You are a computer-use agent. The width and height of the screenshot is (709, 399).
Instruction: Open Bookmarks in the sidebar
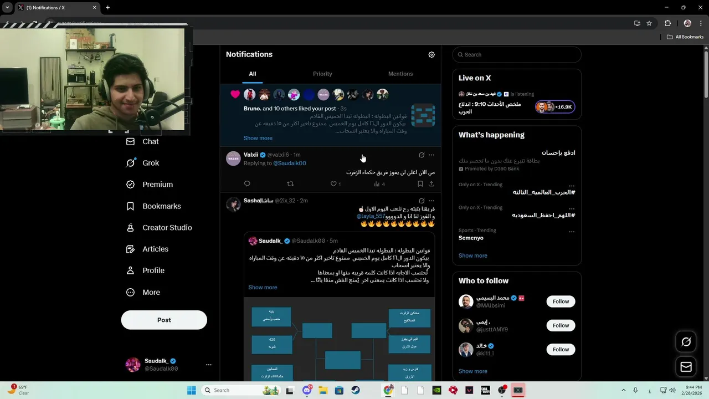[153, 206]
